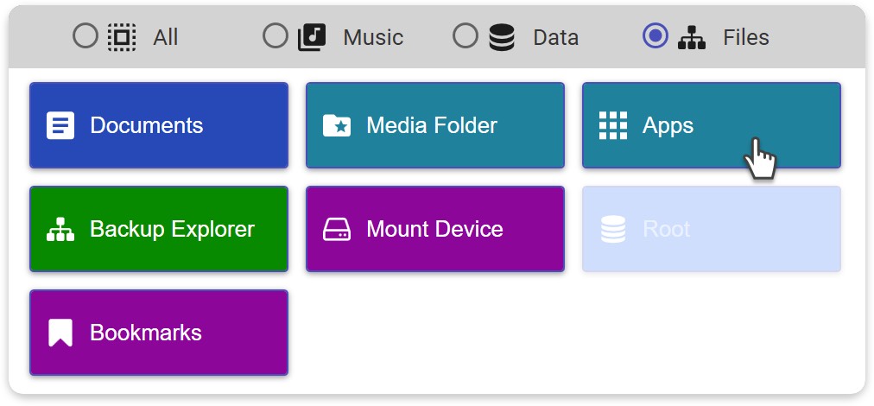
Task: Choose the Data radio button
Action: click(465, 36)
